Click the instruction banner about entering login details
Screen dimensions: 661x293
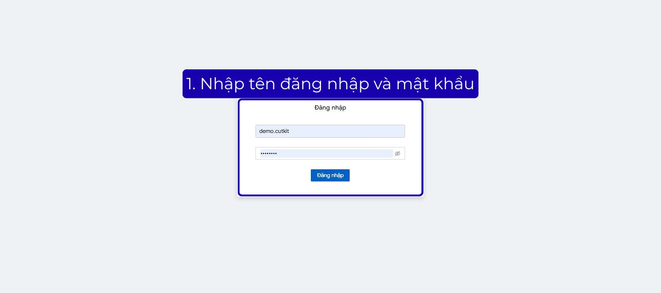(x=330, y=84)
